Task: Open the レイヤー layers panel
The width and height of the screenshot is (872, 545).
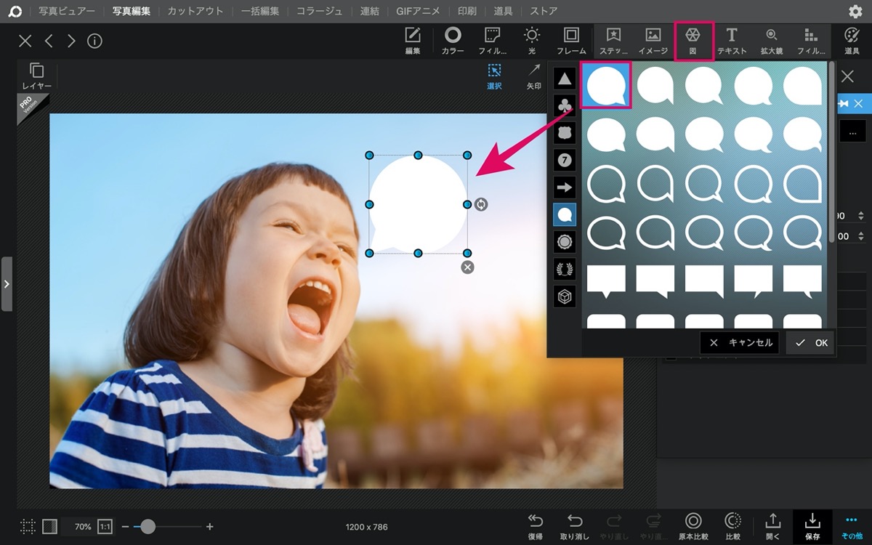Action: click(x=36, y=76)
